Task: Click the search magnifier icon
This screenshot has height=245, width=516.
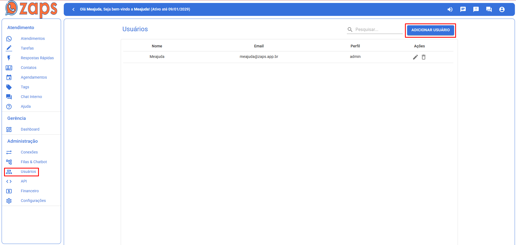Action: pyautogui.click(x=350, y=30)
